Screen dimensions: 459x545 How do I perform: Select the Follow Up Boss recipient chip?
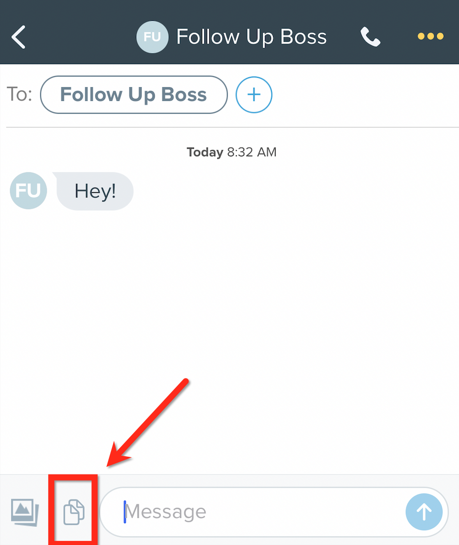click(x=134, y=94)
